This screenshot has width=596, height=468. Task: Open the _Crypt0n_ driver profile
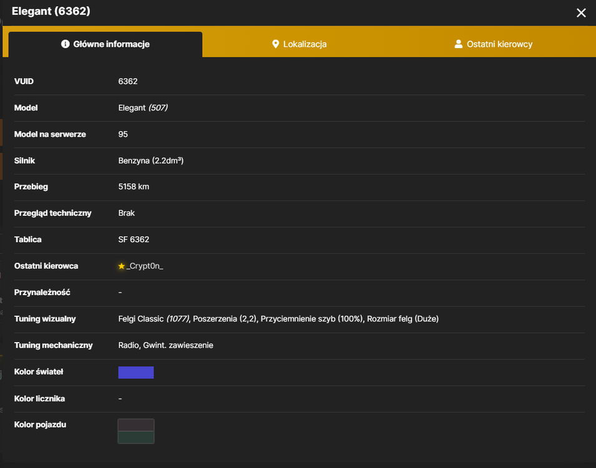tap(145, 266)
